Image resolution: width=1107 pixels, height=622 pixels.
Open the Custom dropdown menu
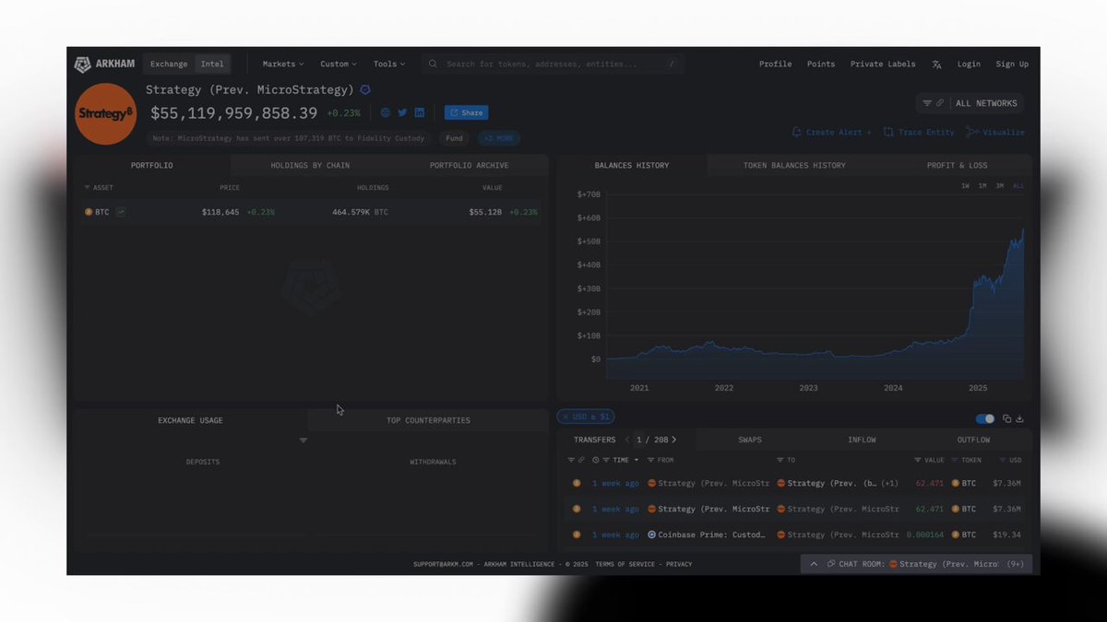(x=339, y=65)
